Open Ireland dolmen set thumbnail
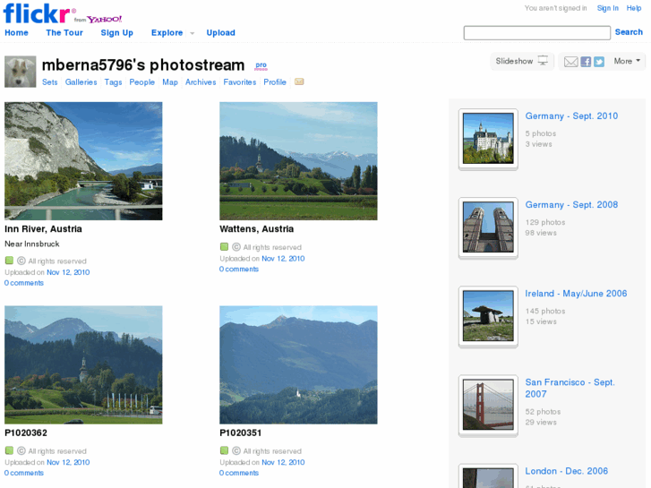 488,316
